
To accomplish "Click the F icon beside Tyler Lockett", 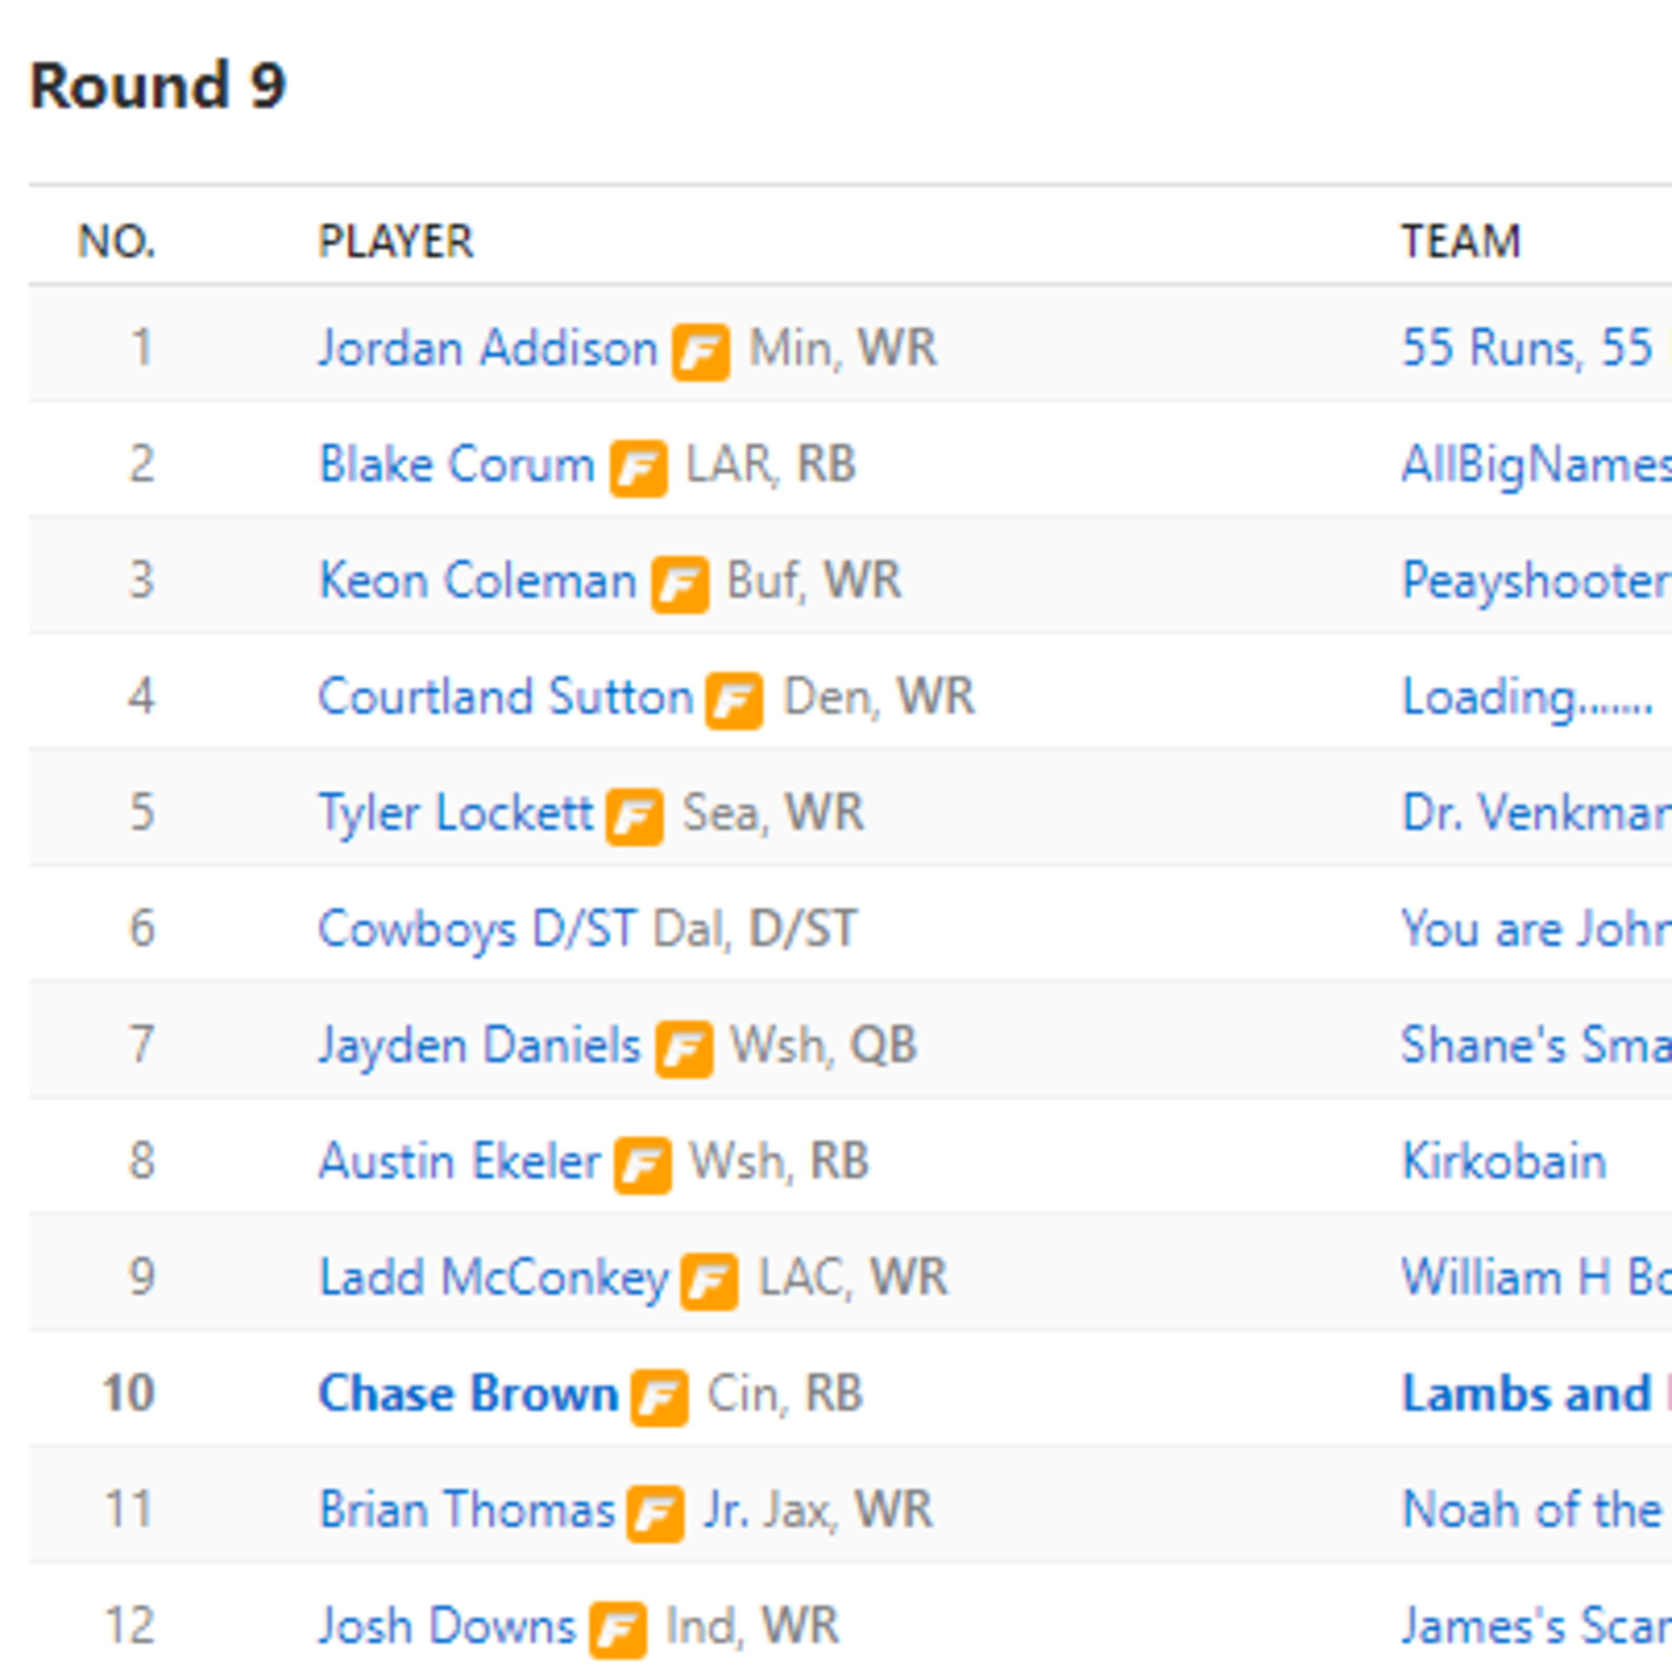I will tap(634, 816).
